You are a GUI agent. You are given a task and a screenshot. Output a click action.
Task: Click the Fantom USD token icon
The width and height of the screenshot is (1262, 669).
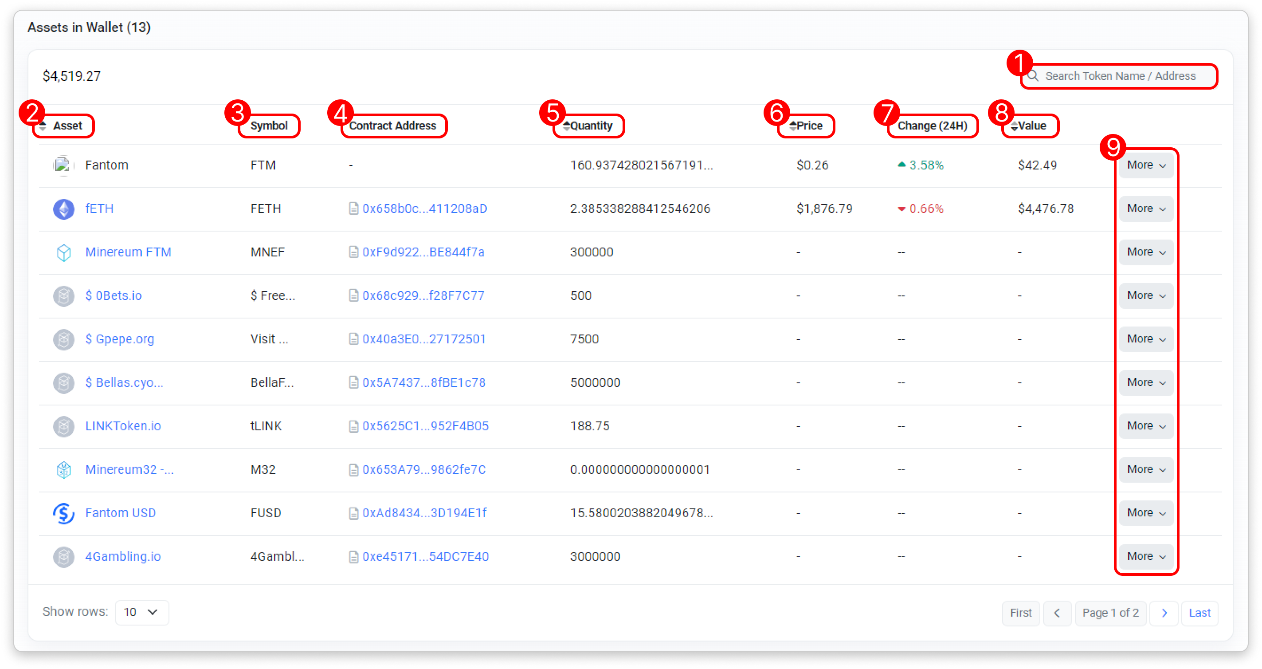(x=64, y=513)
